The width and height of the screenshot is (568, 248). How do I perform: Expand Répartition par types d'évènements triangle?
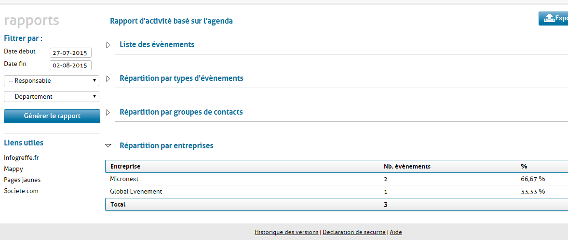click(x=108, y=78)
